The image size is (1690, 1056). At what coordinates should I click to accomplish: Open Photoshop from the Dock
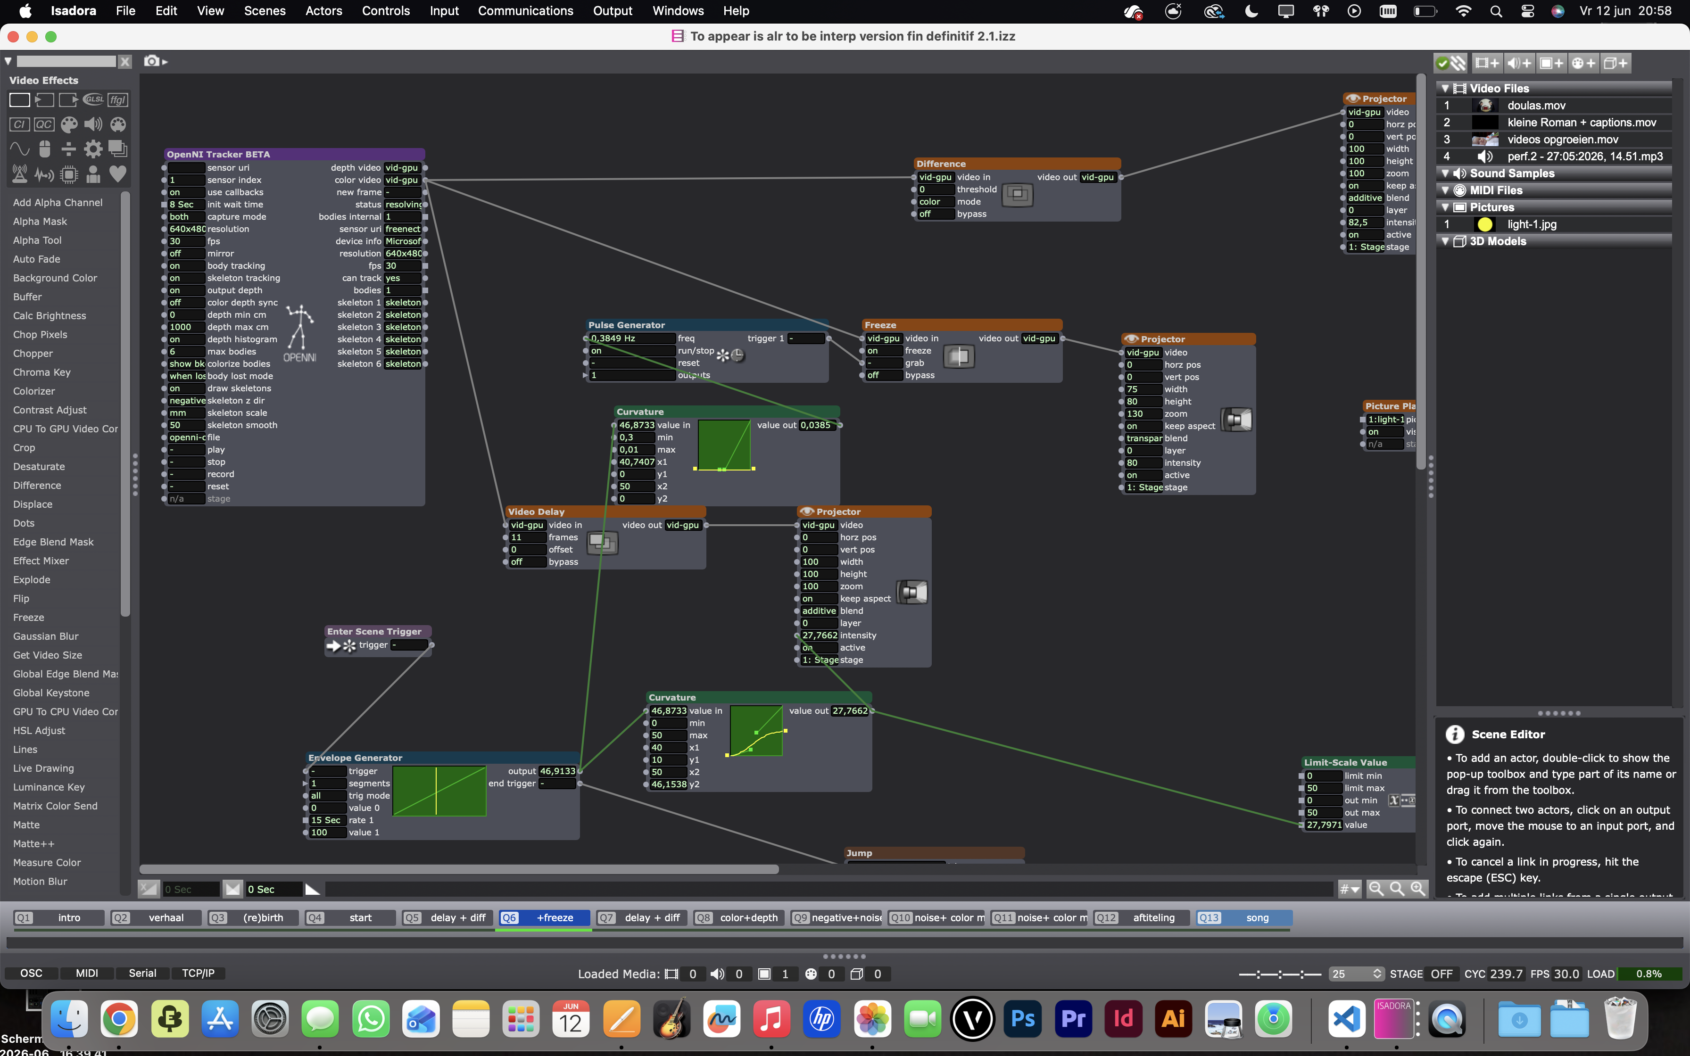[x=1023, y=1019]
